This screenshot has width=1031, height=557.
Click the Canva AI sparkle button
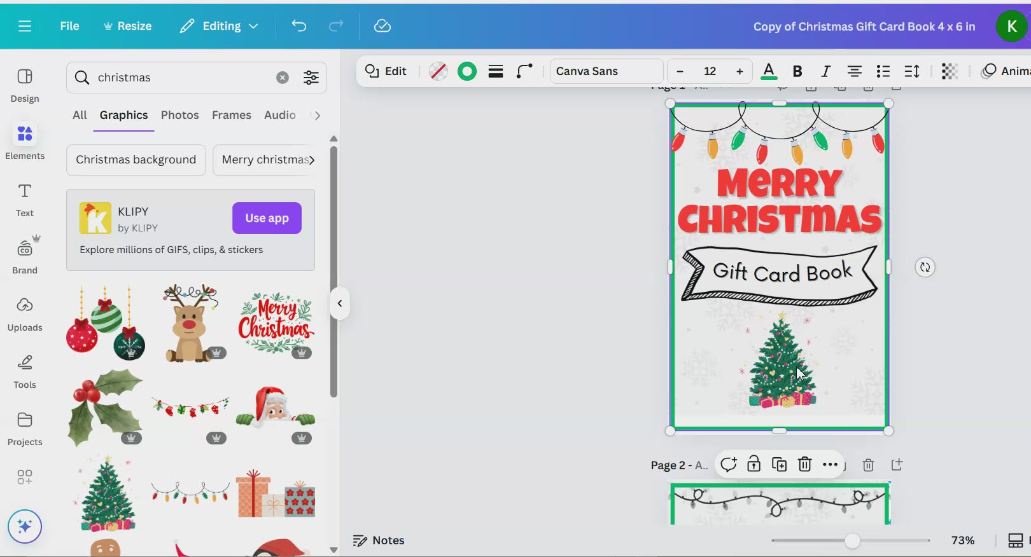25,526
